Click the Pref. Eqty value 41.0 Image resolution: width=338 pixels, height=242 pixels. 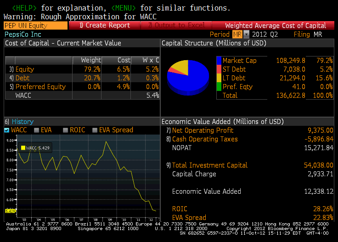click(299, 87)
